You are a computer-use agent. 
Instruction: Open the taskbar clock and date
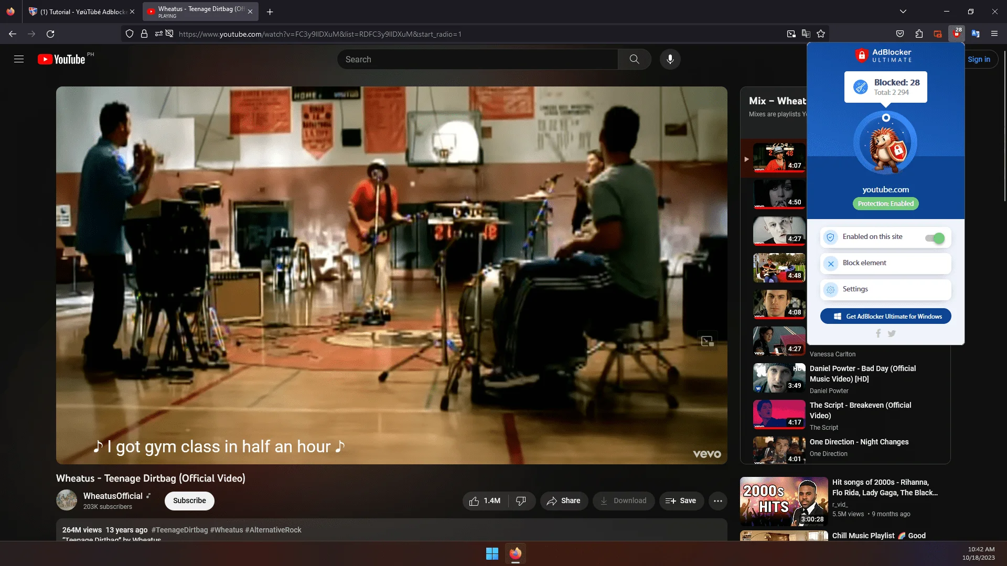pos(979,553)
